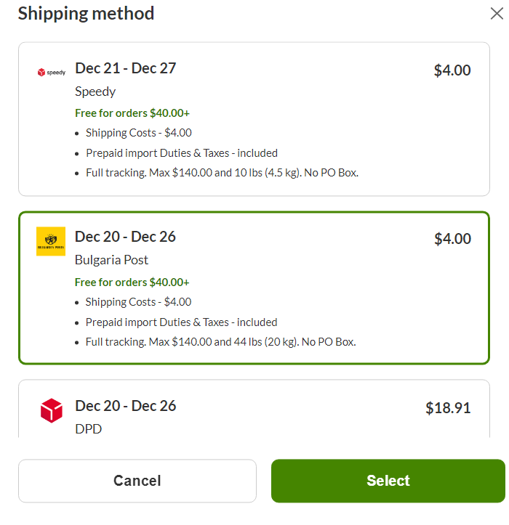Image resolution: width=509 pixels, height=525 pixels.
Task: Click the Speedy $4.00 price
Action: (x=452, y=70)
